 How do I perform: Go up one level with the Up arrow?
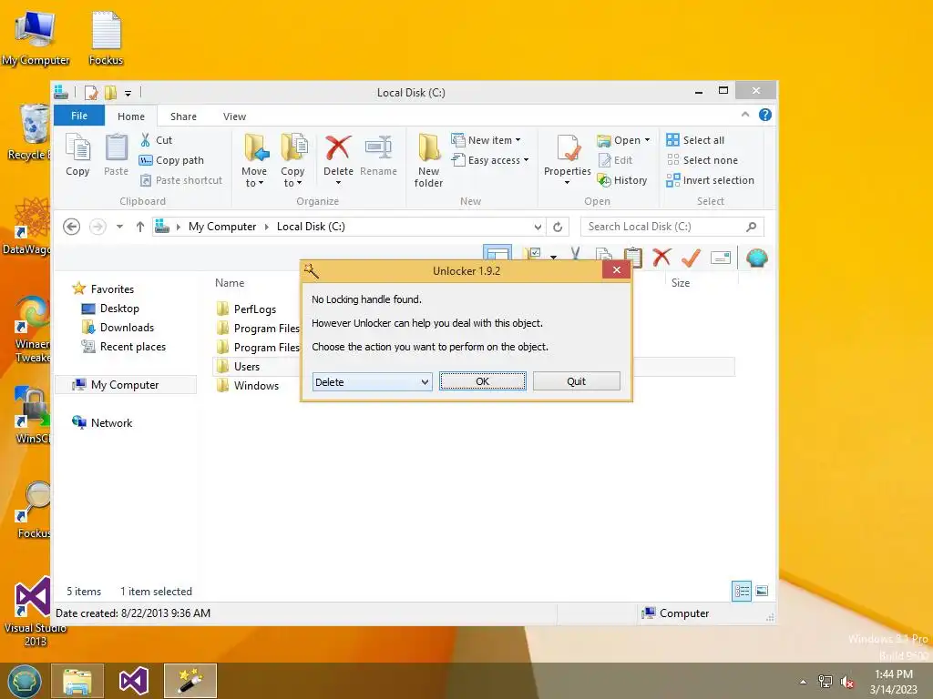139,227
